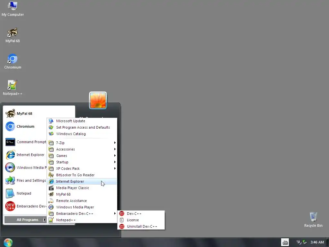This screenshot has width=329, height=247.
Task: Open Internet Explorer in Start menu left column
Action: point(25,155)
